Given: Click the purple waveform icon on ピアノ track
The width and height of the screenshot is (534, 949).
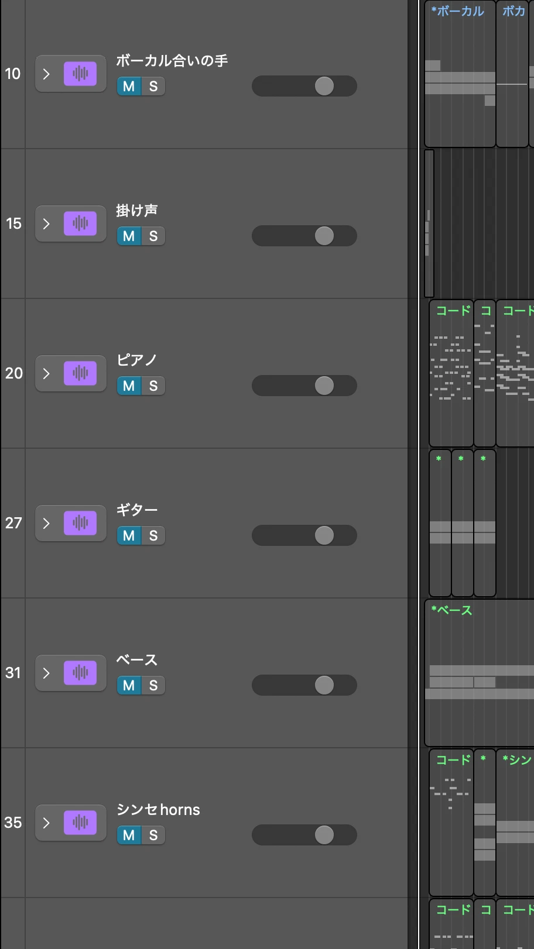Looking at the screenshot, I should 80,373.
